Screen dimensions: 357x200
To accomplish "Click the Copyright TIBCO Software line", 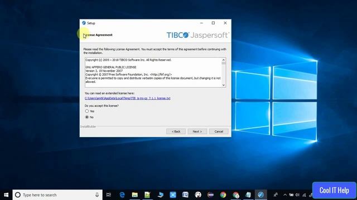I will tap(128, 60).
